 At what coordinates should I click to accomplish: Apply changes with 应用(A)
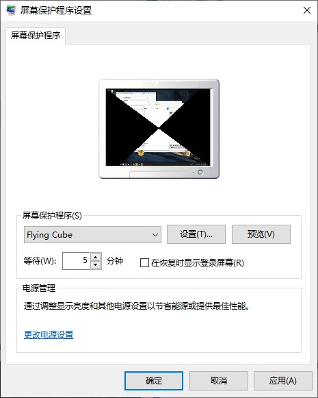point(283,380)
